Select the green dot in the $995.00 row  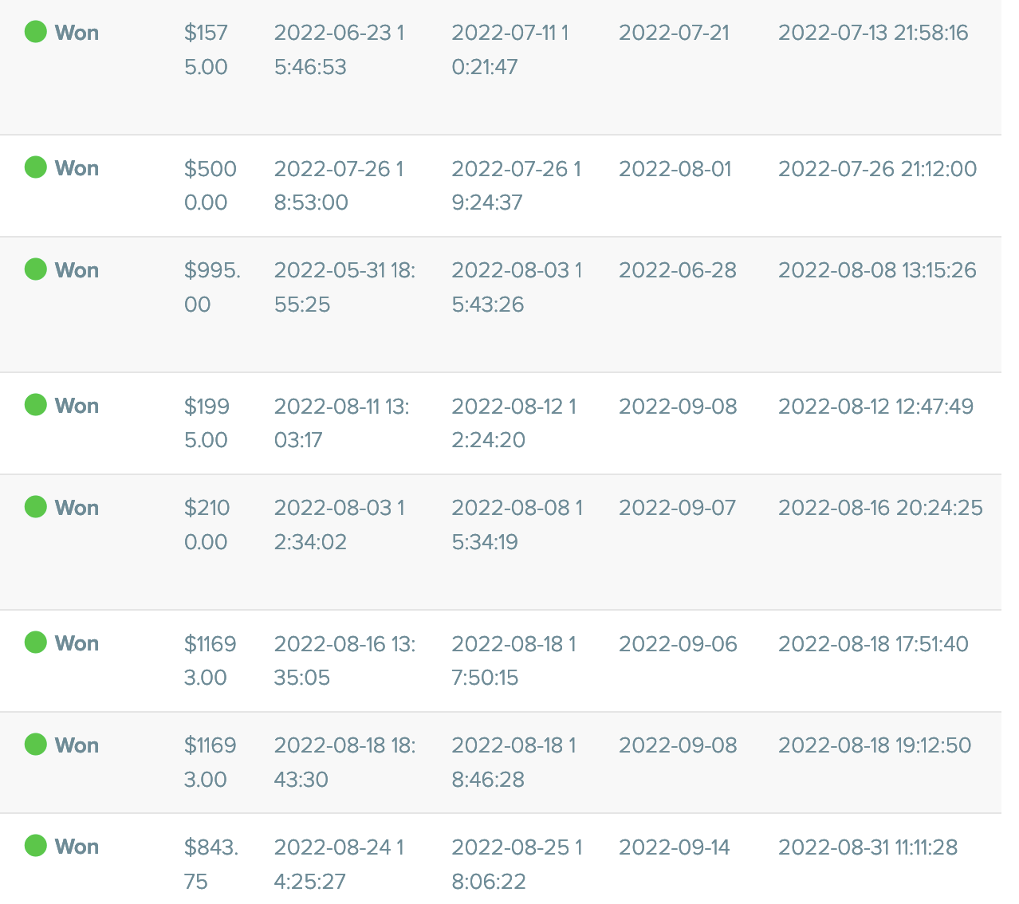click(x=36, y=269)
